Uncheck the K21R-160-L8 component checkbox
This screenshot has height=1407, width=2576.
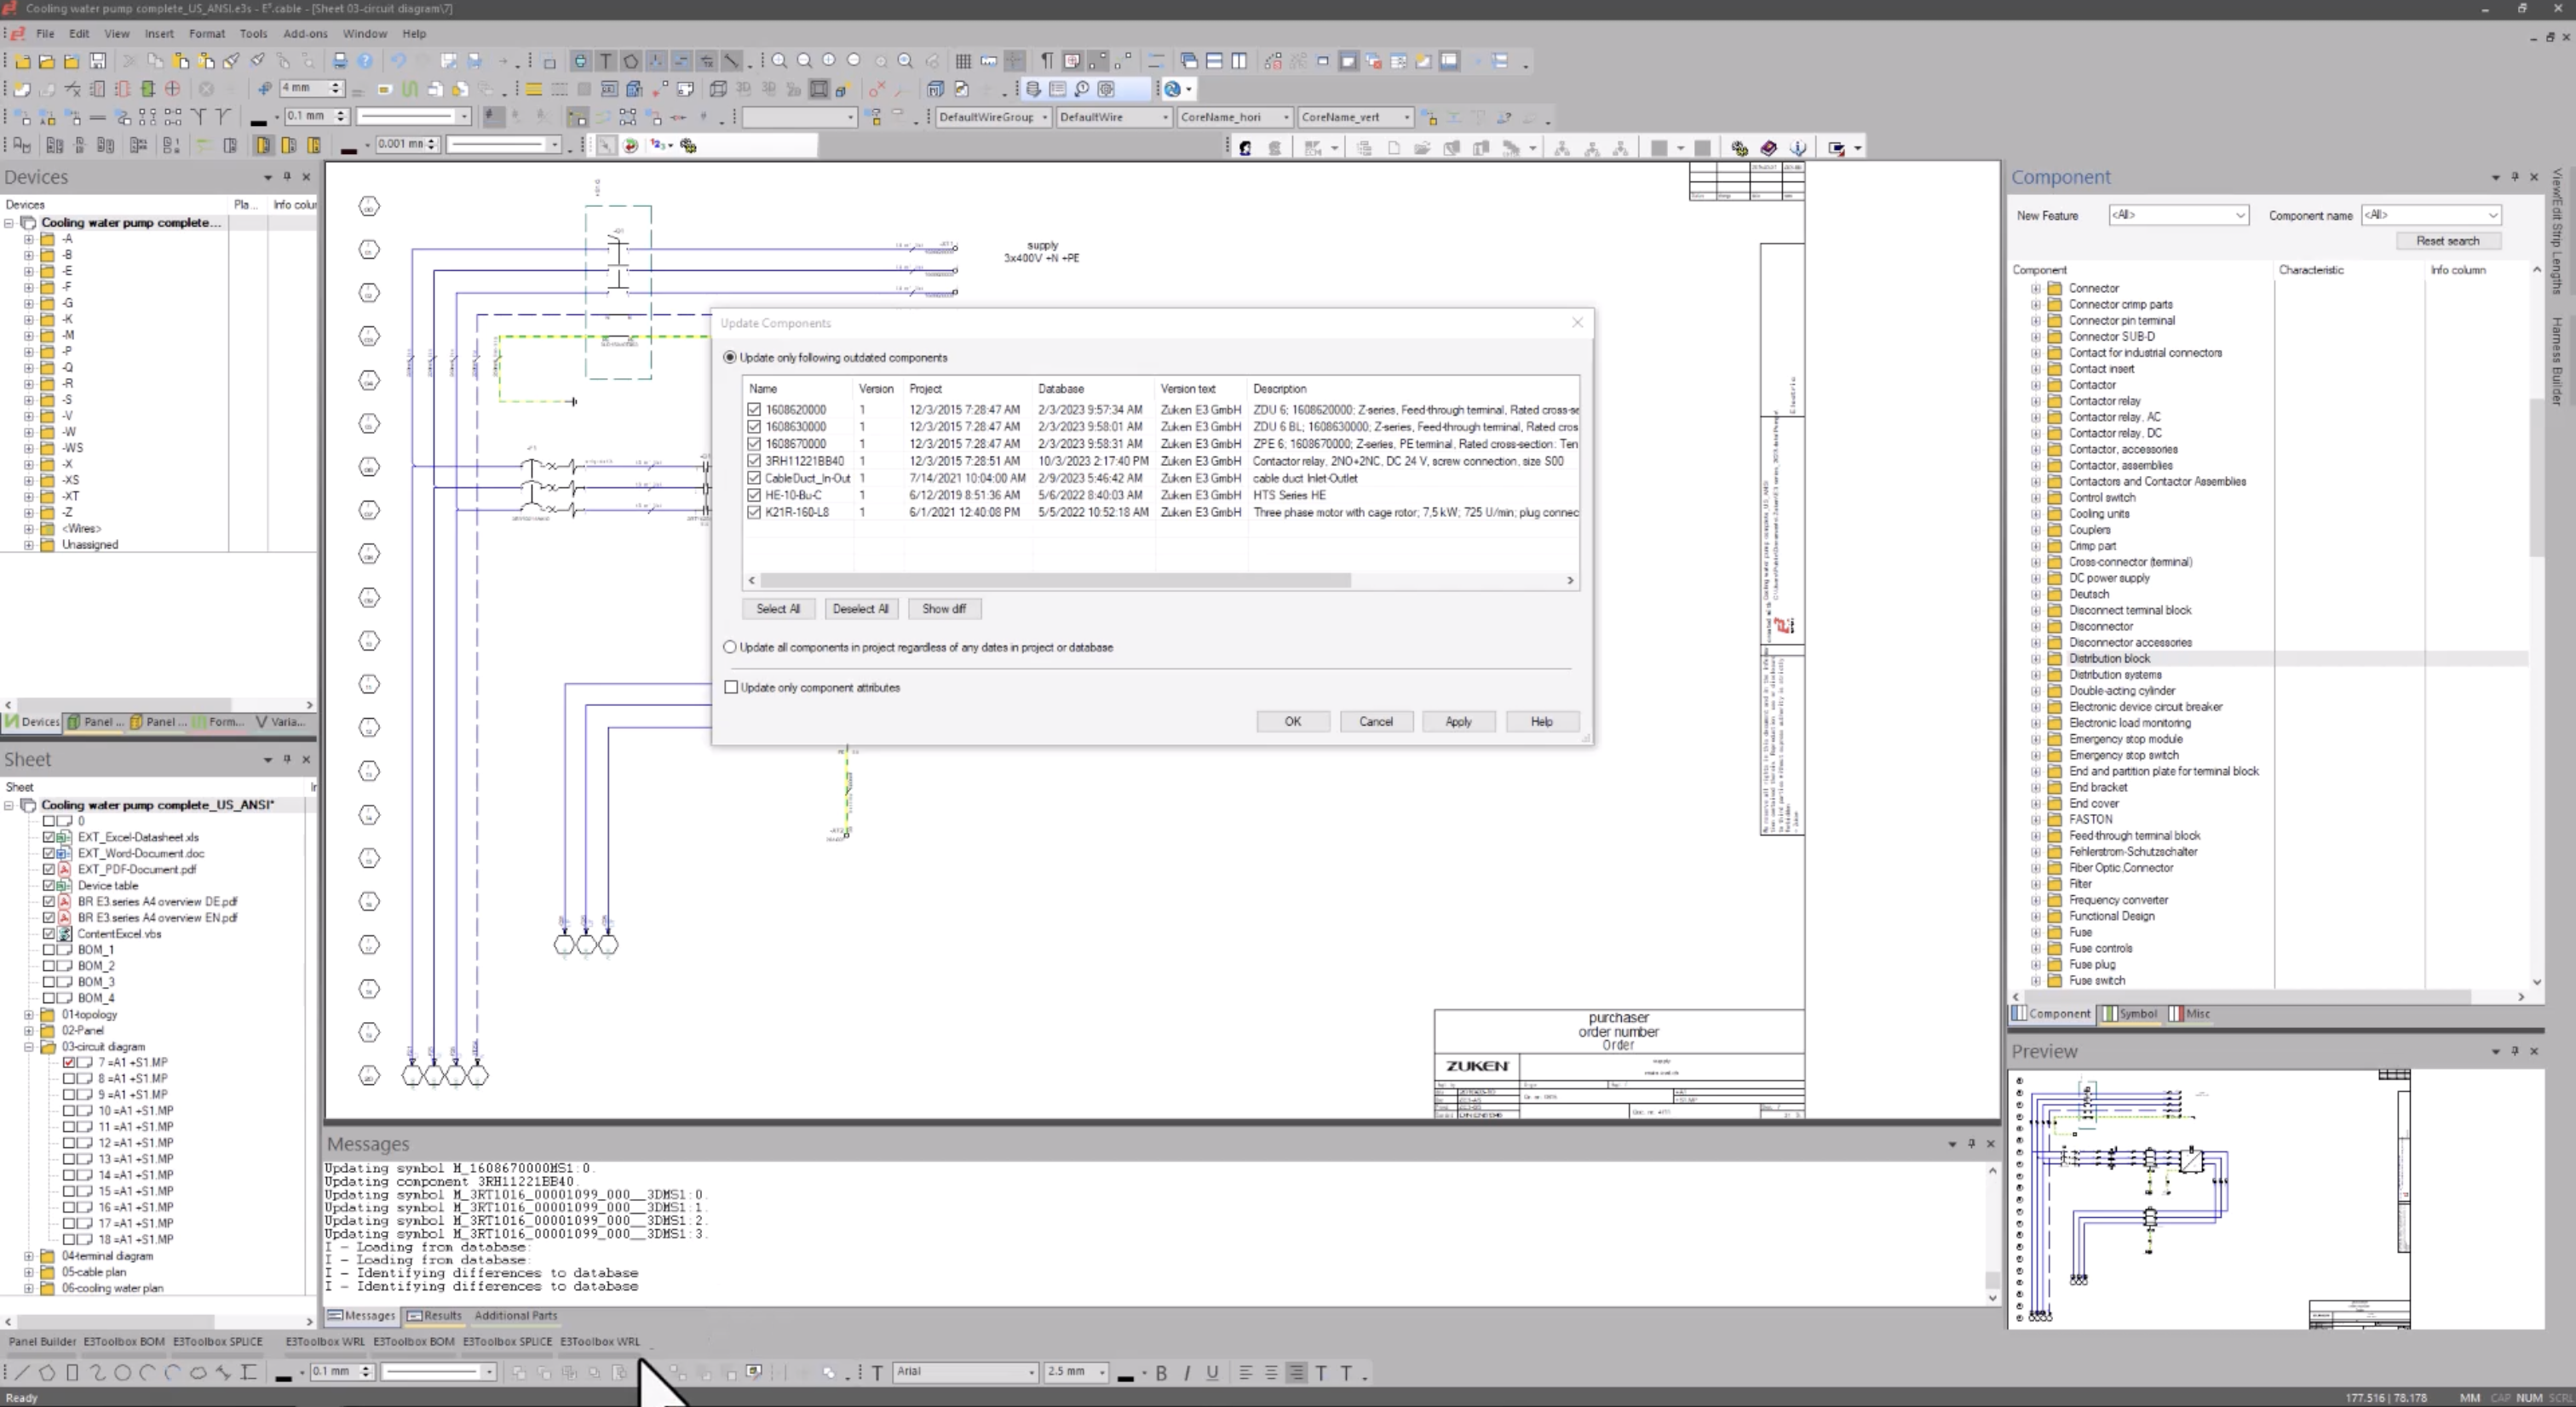(x=754, y=512)
